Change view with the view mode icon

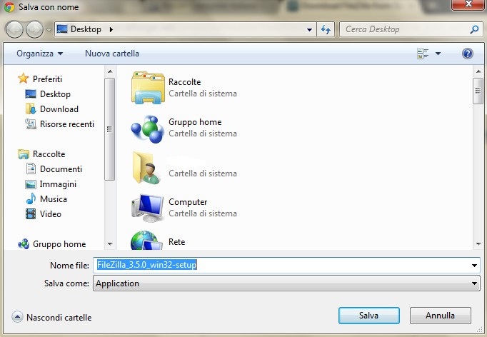[x=423, y=54]
